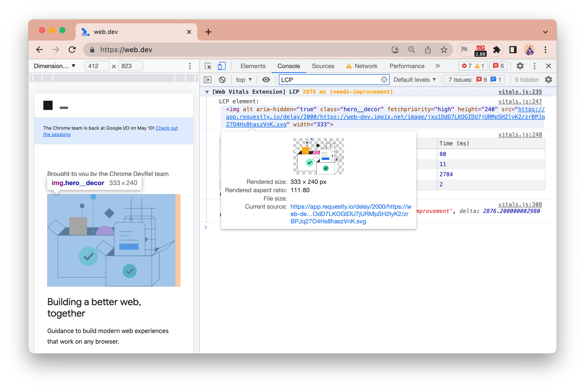Viewport: 585px width, 391px height.
Task: Select the Network tab in DevTools
Action: [366, 66]
